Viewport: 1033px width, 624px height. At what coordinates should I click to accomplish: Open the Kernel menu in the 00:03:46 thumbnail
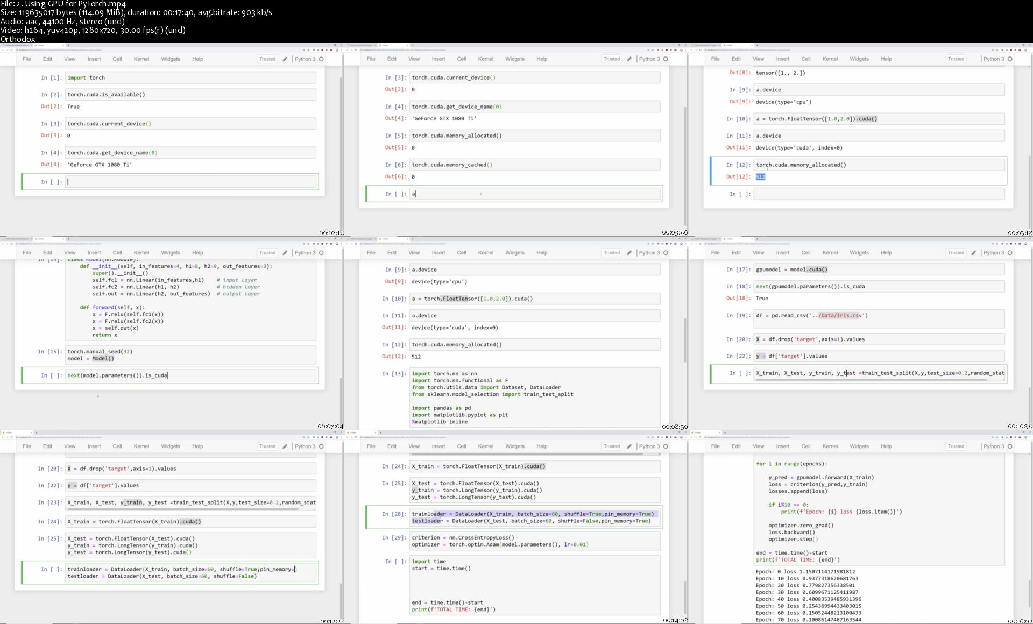486,59
